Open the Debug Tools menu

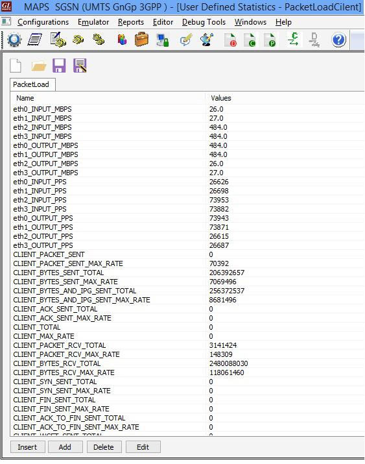tap(204, 22)
